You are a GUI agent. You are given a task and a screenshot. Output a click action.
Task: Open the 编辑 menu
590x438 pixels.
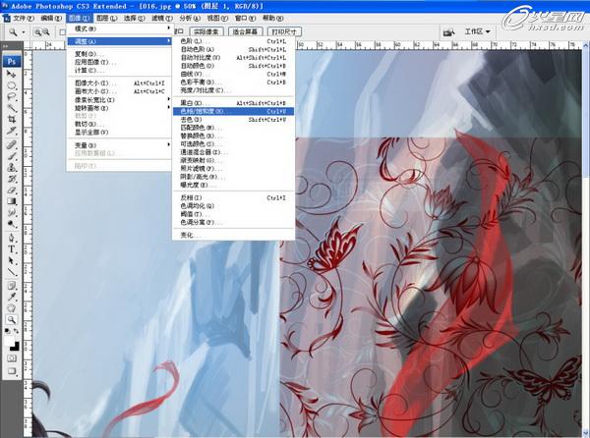pyautogui.click(x=50, y=18)
